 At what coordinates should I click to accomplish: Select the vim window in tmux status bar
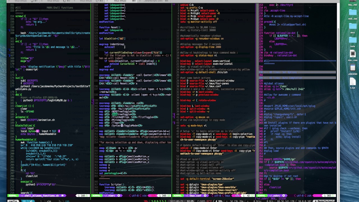49,201
